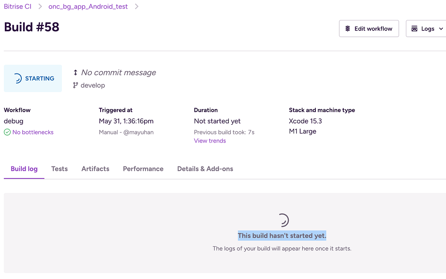The image size is (446, 279).
Task: Click the Logs icon
Action: [x=415, y=29]
